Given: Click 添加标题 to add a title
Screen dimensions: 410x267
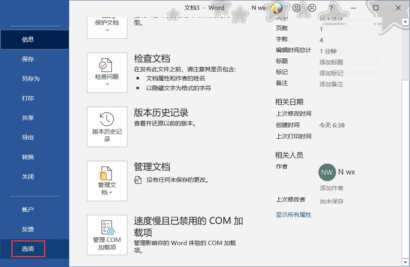Looking at the screenshot, I should pos(330,62).
